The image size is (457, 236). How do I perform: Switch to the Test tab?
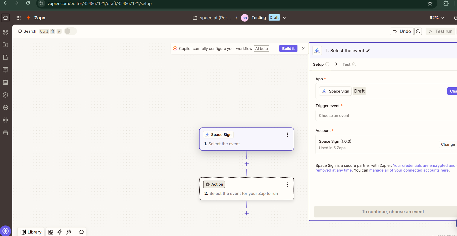pyautogui.click(x=349, y=64)
